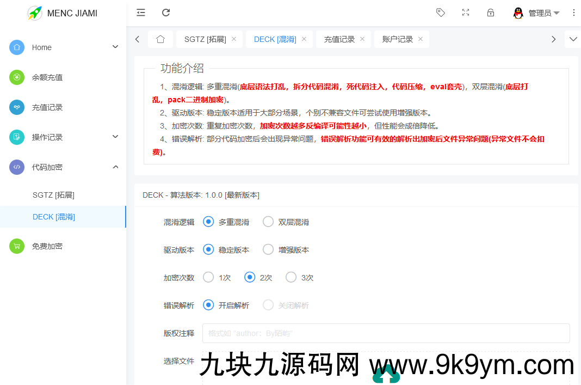This screenshot has width=581, height=385.
Task: Collapse the sidebar menu icon
Action: [x=141, y=13]
